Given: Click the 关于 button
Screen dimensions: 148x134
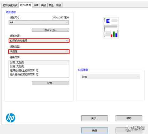Looking at the screenshot, I should (94, 118).
